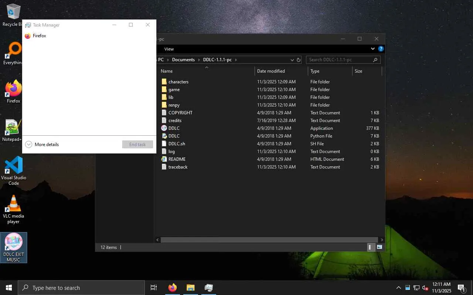Viewport: 473px width, 295px height.
Task: Show hidden system tray icons
Action: point(399,288)
